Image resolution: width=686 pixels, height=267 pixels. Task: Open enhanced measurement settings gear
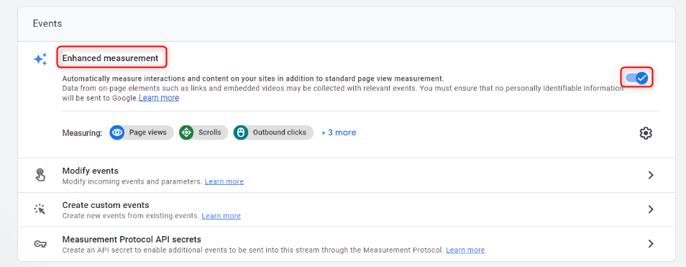click(x=646, y=133)
